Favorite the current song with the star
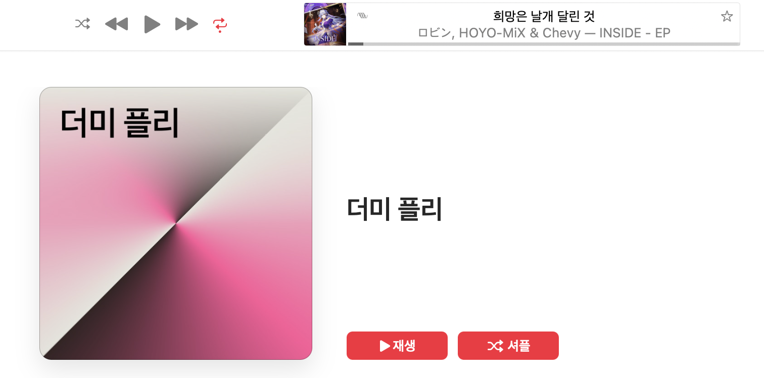This screenshot has width=764, height=378. (x=727, y=16)
